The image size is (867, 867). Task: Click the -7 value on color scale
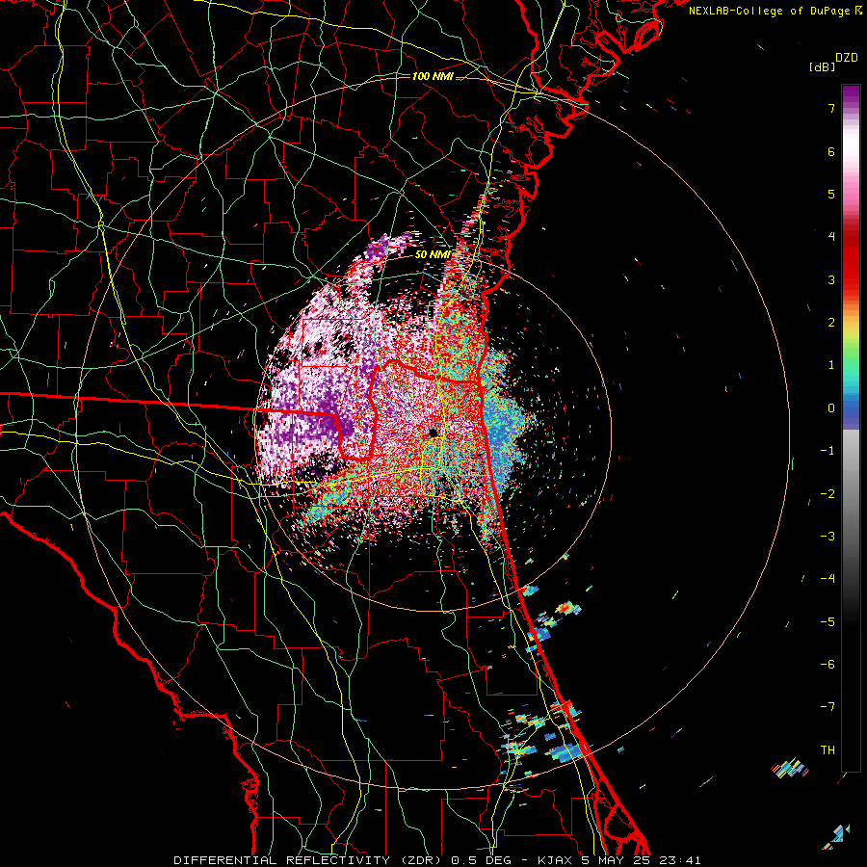coord(828,707)
